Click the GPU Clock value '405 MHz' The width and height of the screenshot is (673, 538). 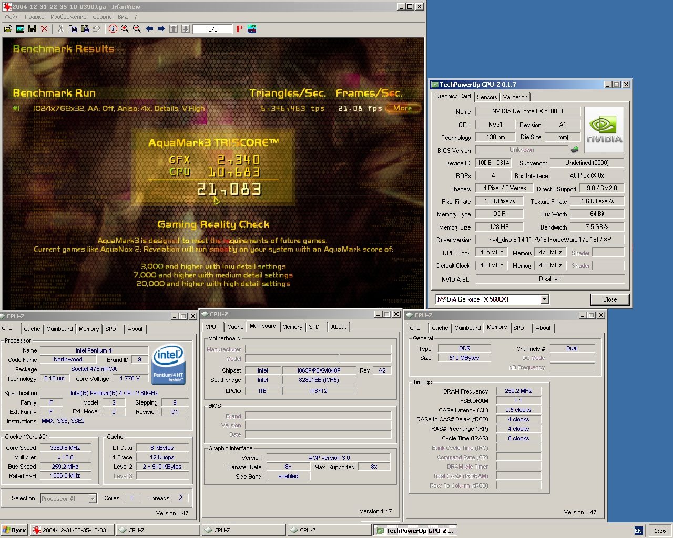[492, 253]
